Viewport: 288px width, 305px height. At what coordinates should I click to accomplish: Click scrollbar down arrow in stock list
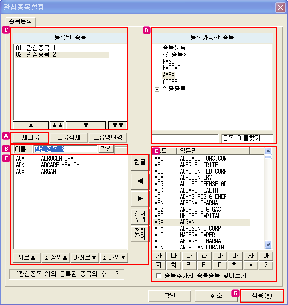(x=268, y=244)
